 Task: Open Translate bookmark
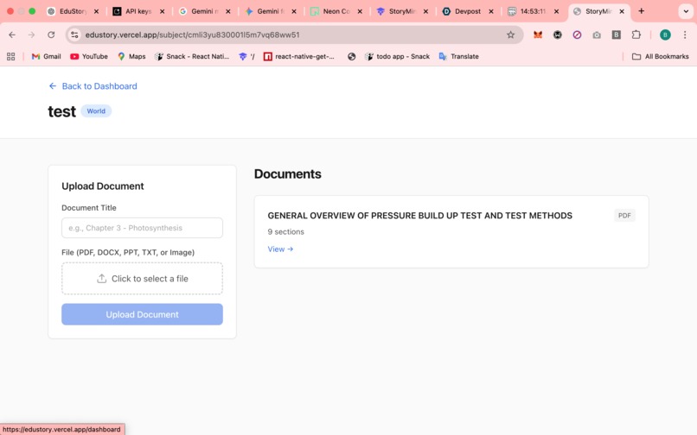click(458, 56)
